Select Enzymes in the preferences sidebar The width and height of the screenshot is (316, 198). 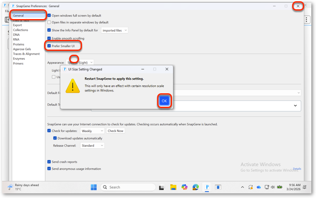[19, 59]
